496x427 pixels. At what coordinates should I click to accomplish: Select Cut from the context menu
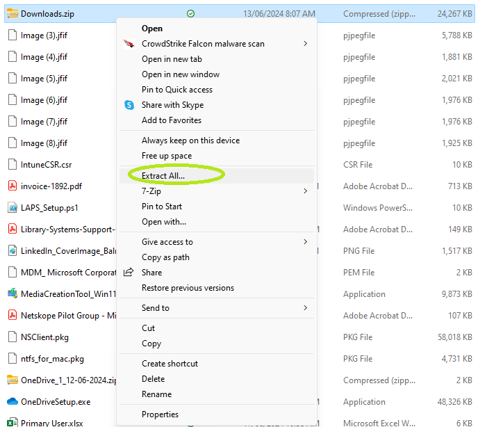point(149,328)
